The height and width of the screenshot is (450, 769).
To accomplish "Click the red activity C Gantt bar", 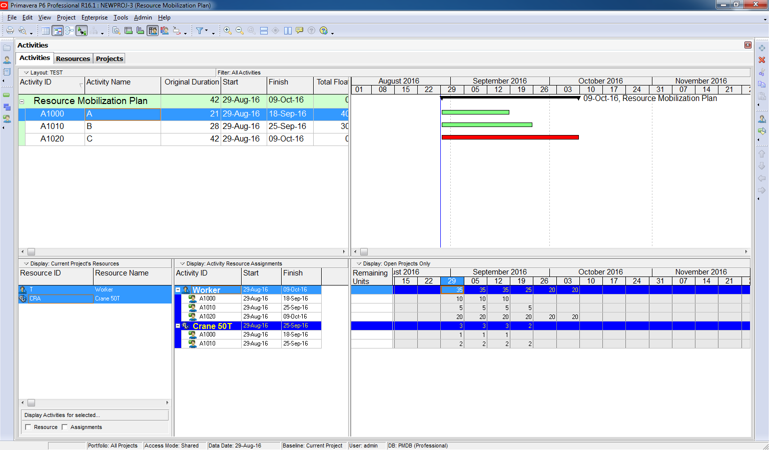I will (x=509, y=137).
